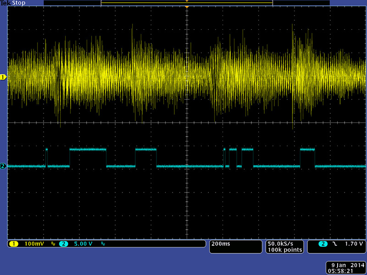Click the channel 1 yellow ground marker
The image size is (367, 275).
click(x=3, y=77)
